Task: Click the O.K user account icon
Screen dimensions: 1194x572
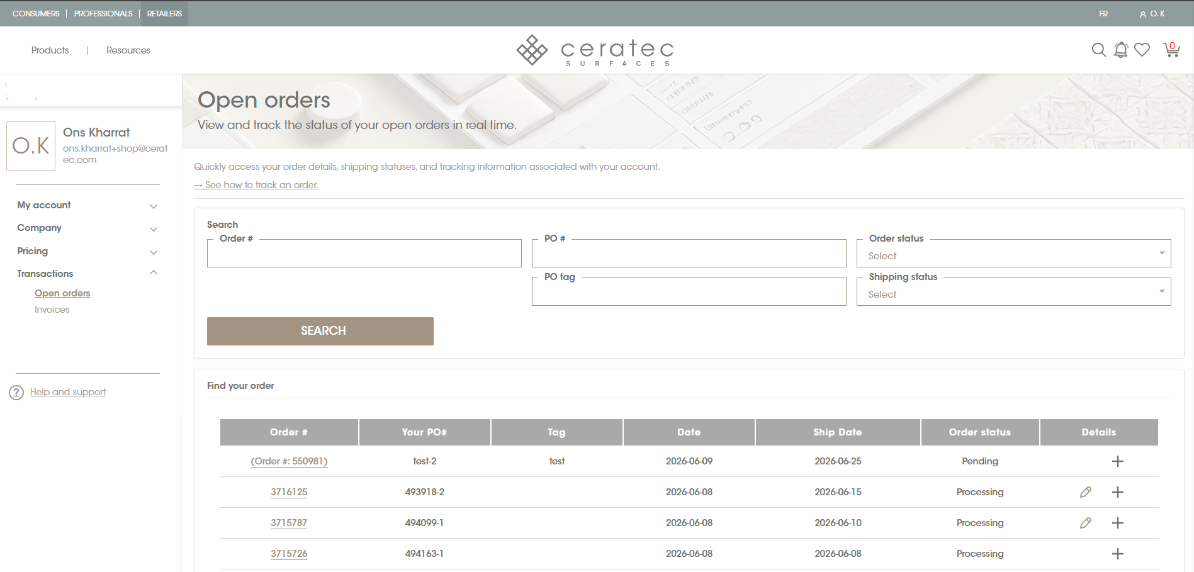Action: [x=1152, y=14]
